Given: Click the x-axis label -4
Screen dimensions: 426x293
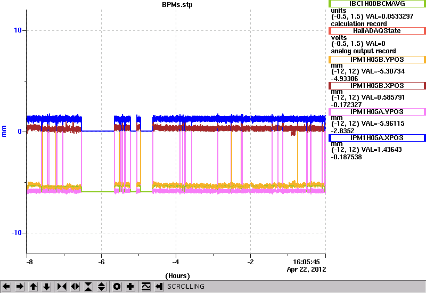Looking at the screenshot, I should click(x=176, y=262).
